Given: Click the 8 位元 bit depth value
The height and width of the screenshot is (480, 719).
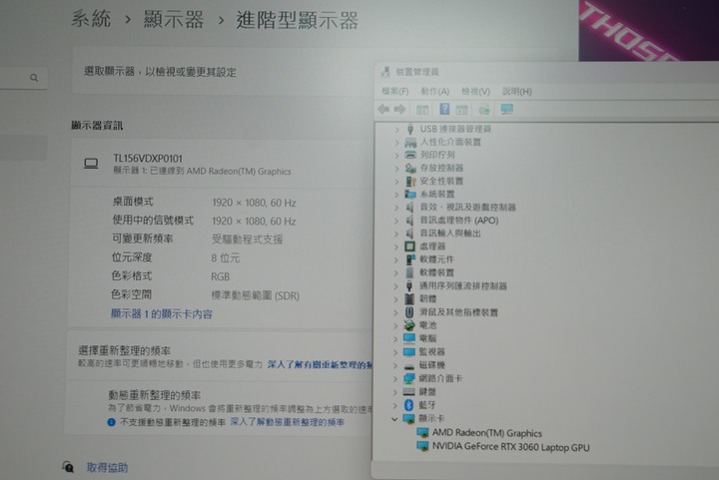Looking at the screenshot, I should [225, 257].
